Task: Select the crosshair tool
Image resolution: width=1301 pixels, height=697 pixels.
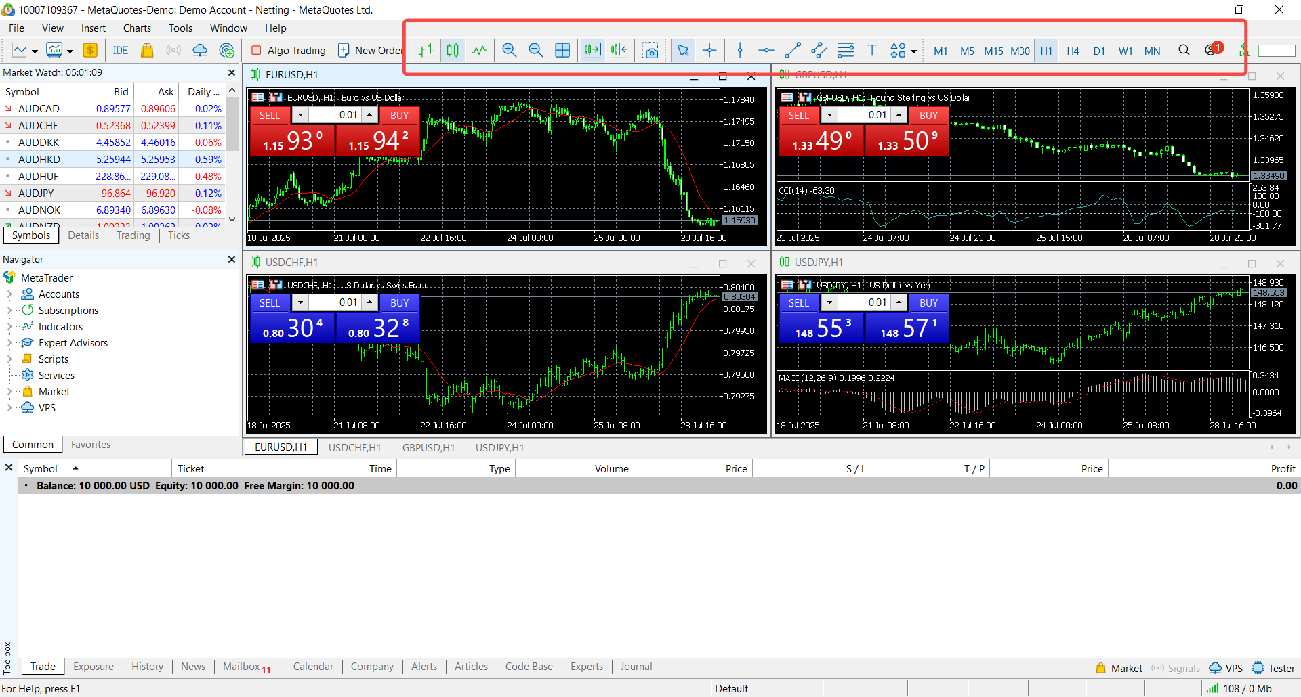Action: coord(709,51)
